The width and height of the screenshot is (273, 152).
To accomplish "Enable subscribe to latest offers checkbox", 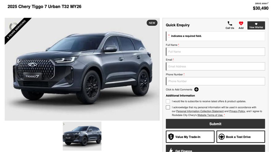I will [x=168, y=101].
